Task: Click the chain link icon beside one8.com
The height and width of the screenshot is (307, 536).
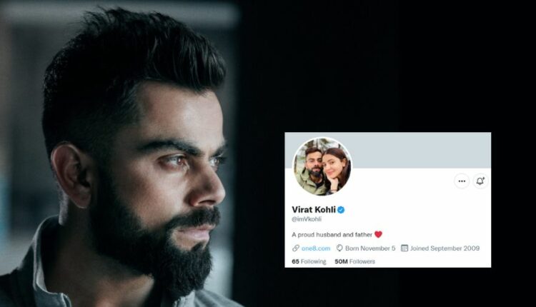Action: [296, 248]
